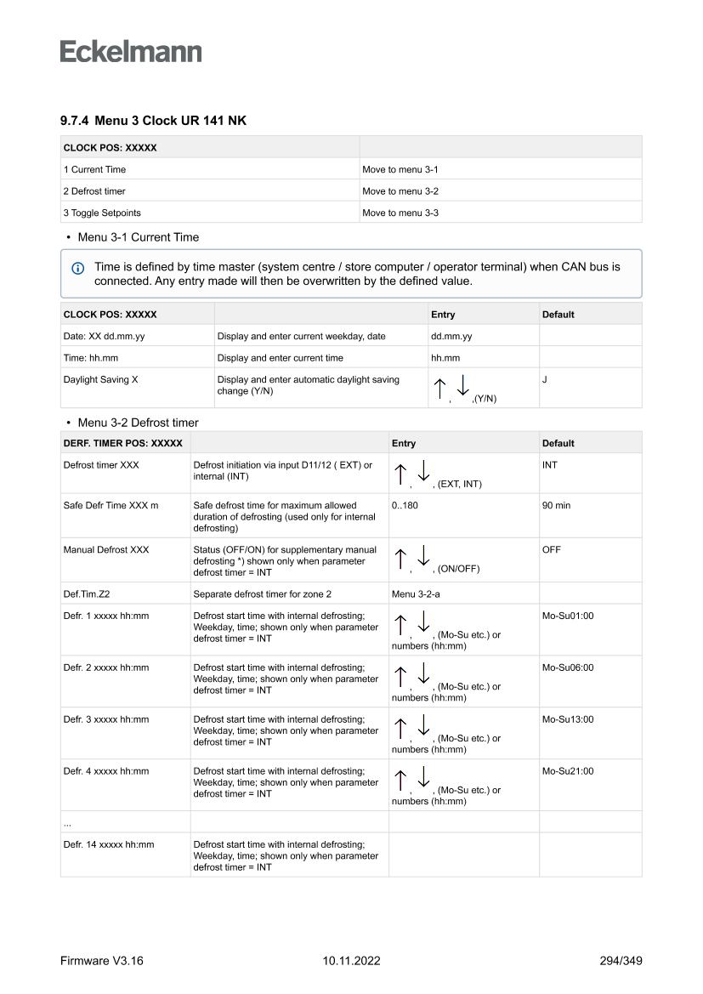Click the up arrow in Defr. 4 row

400,780
